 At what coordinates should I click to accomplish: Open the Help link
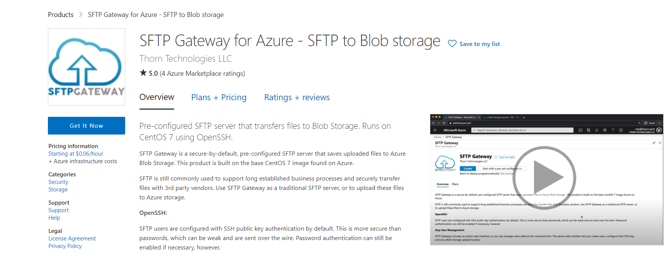54,218
